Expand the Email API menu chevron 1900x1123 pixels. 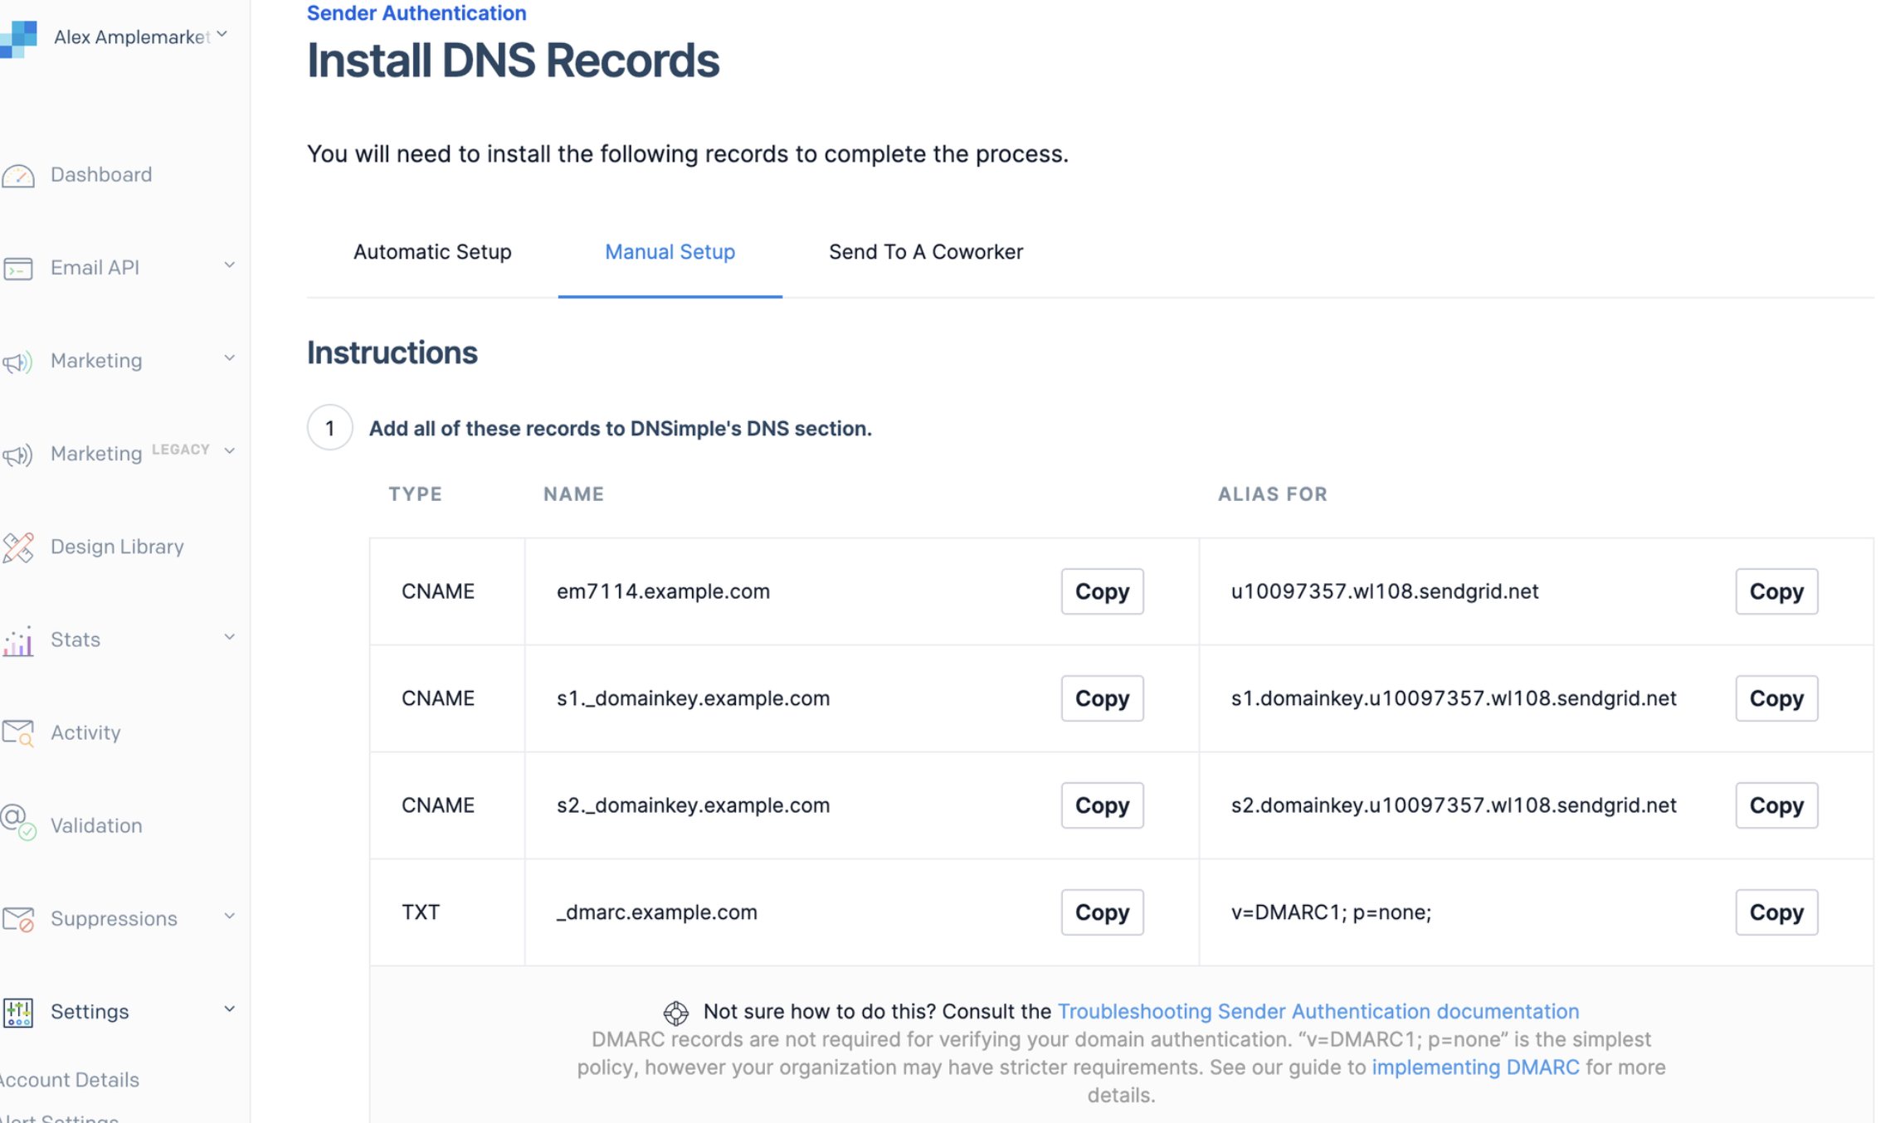[x=229, y=265]
